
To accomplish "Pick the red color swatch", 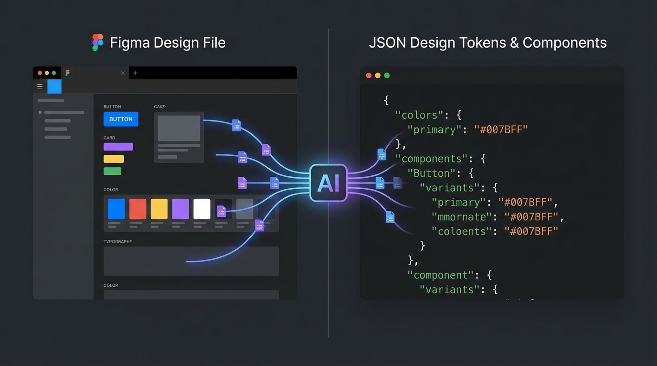I will coord(138,209).
